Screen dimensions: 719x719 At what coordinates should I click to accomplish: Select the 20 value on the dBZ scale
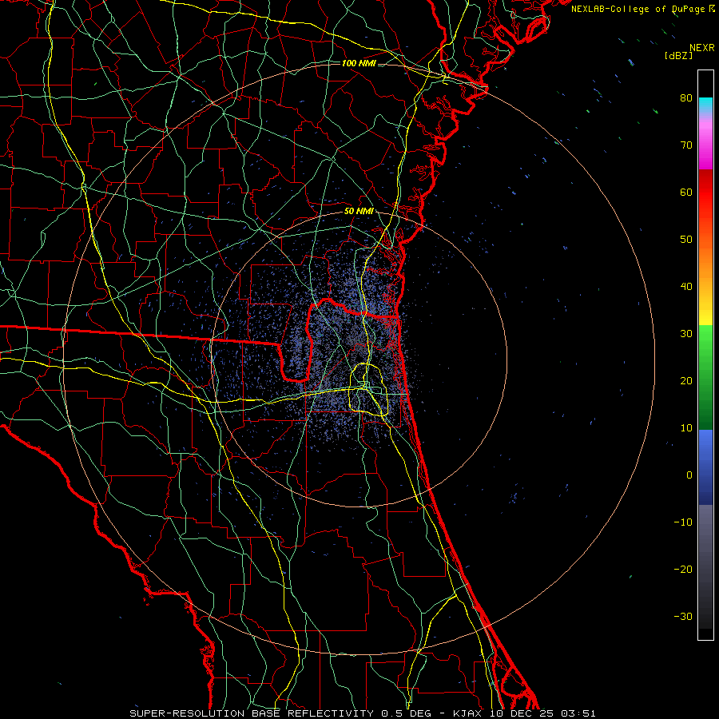click(686, 381)
